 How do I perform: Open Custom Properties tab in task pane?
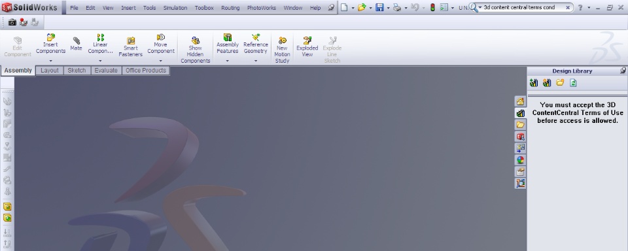coord(520,172)
